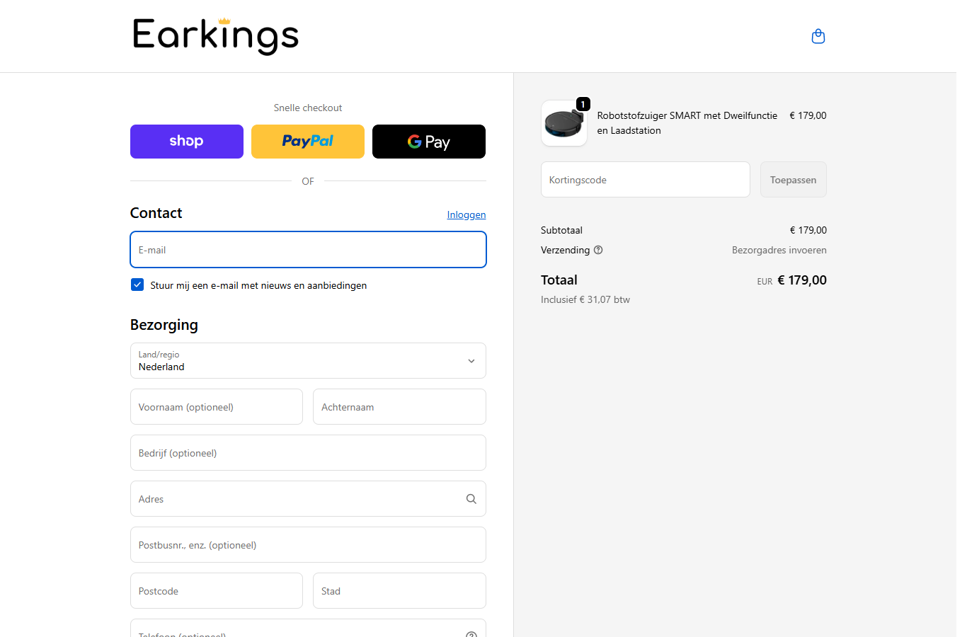Click the Bedrijf (optioneel) field
The image size is (967, 637).
(x=308, y=453)
